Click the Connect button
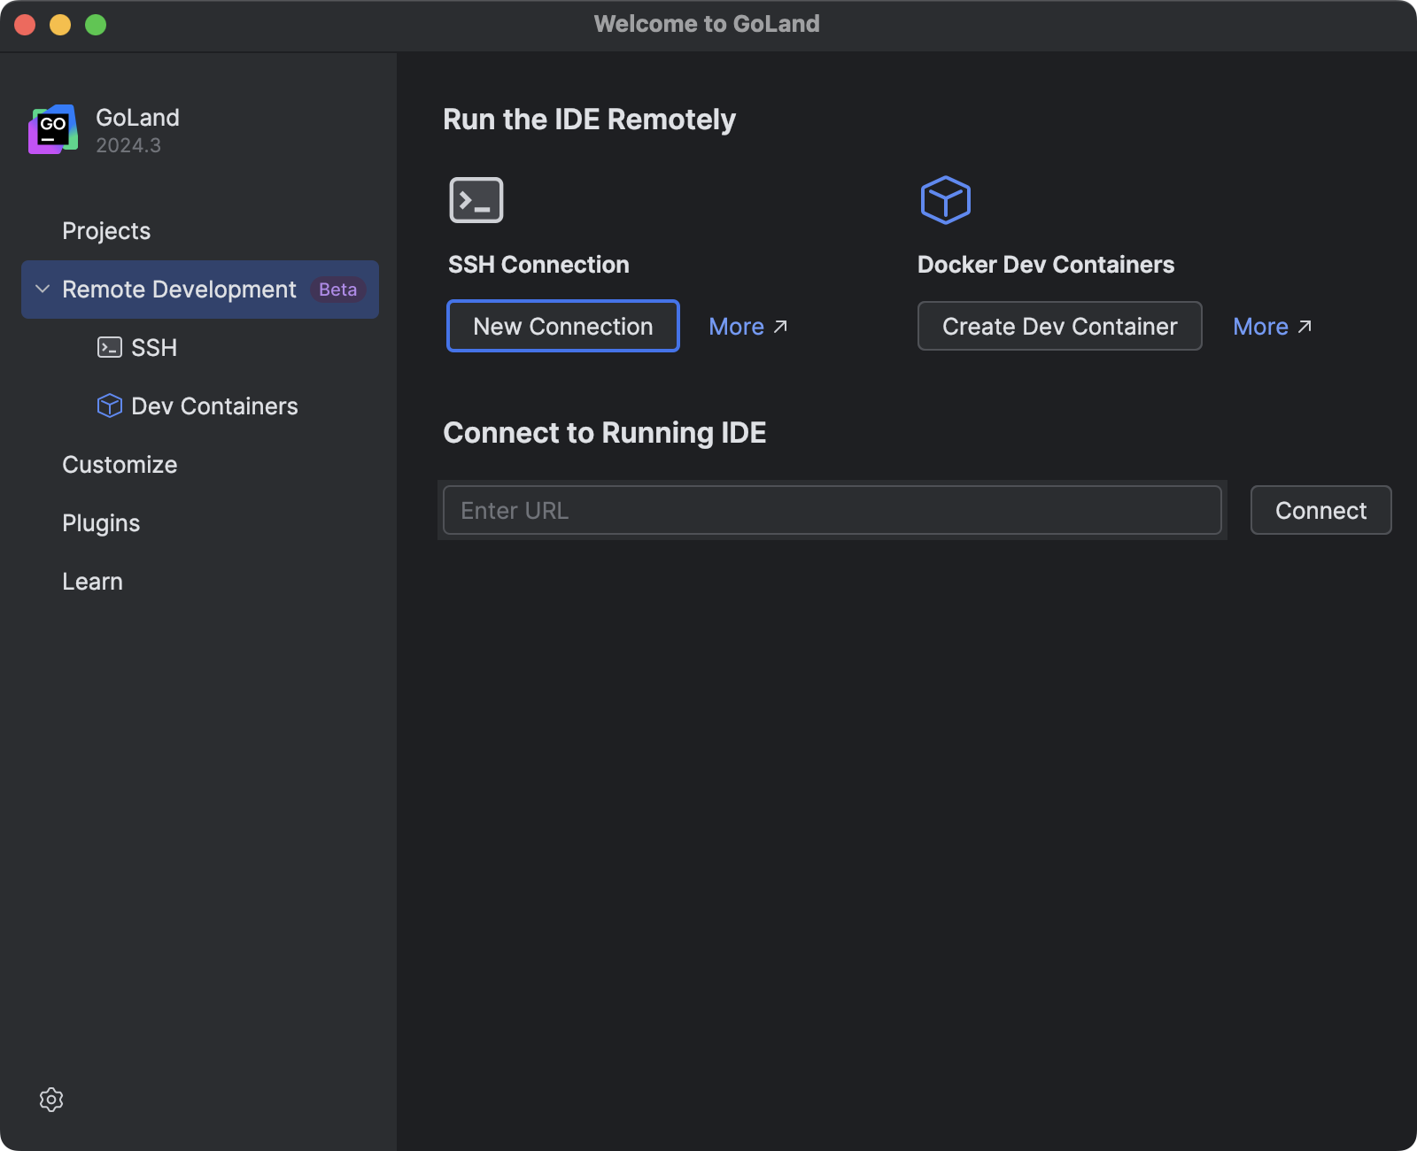 click(x=1320, y=510)
